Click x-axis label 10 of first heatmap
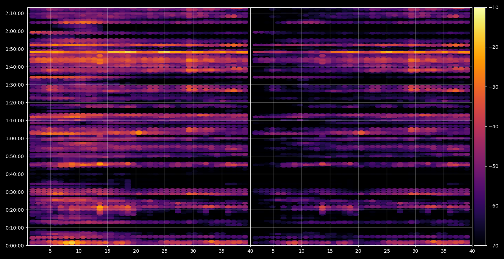Viewport: 504px width, 259px height. pyautogui.click(x=79, y=251)
